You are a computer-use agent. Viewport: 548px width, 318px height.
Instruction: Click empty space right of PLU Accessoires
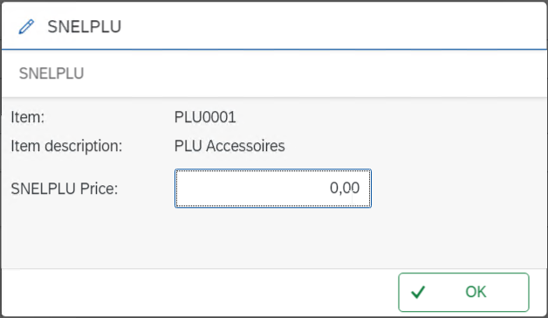coord(413,146)
